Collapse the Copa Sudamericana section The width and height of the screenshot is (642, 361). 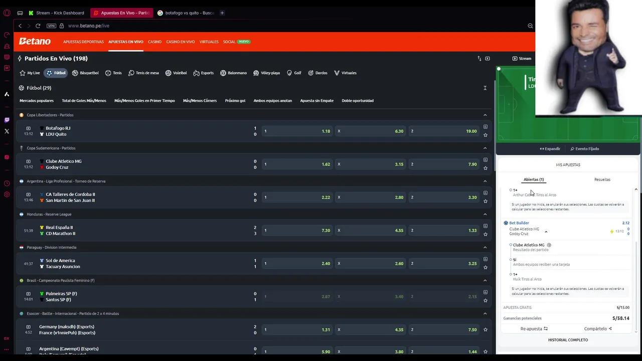tap(485, 148)
